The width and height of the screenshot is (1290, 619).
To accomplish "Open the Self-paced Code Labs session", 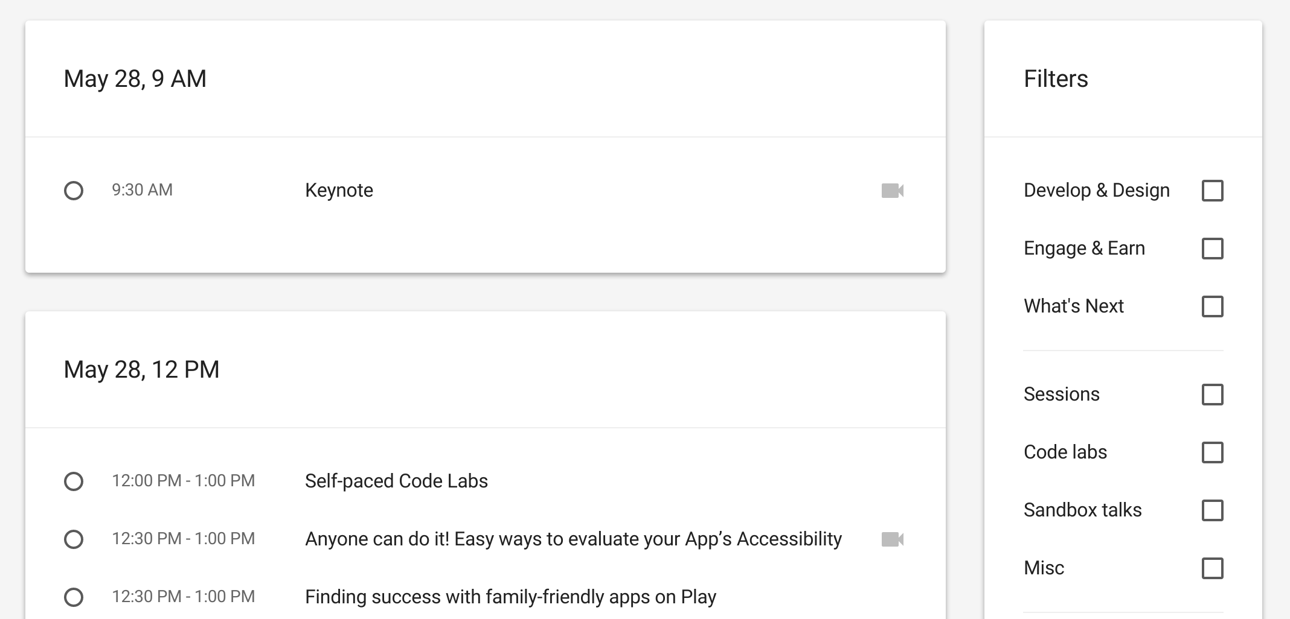I will [397, 481].
